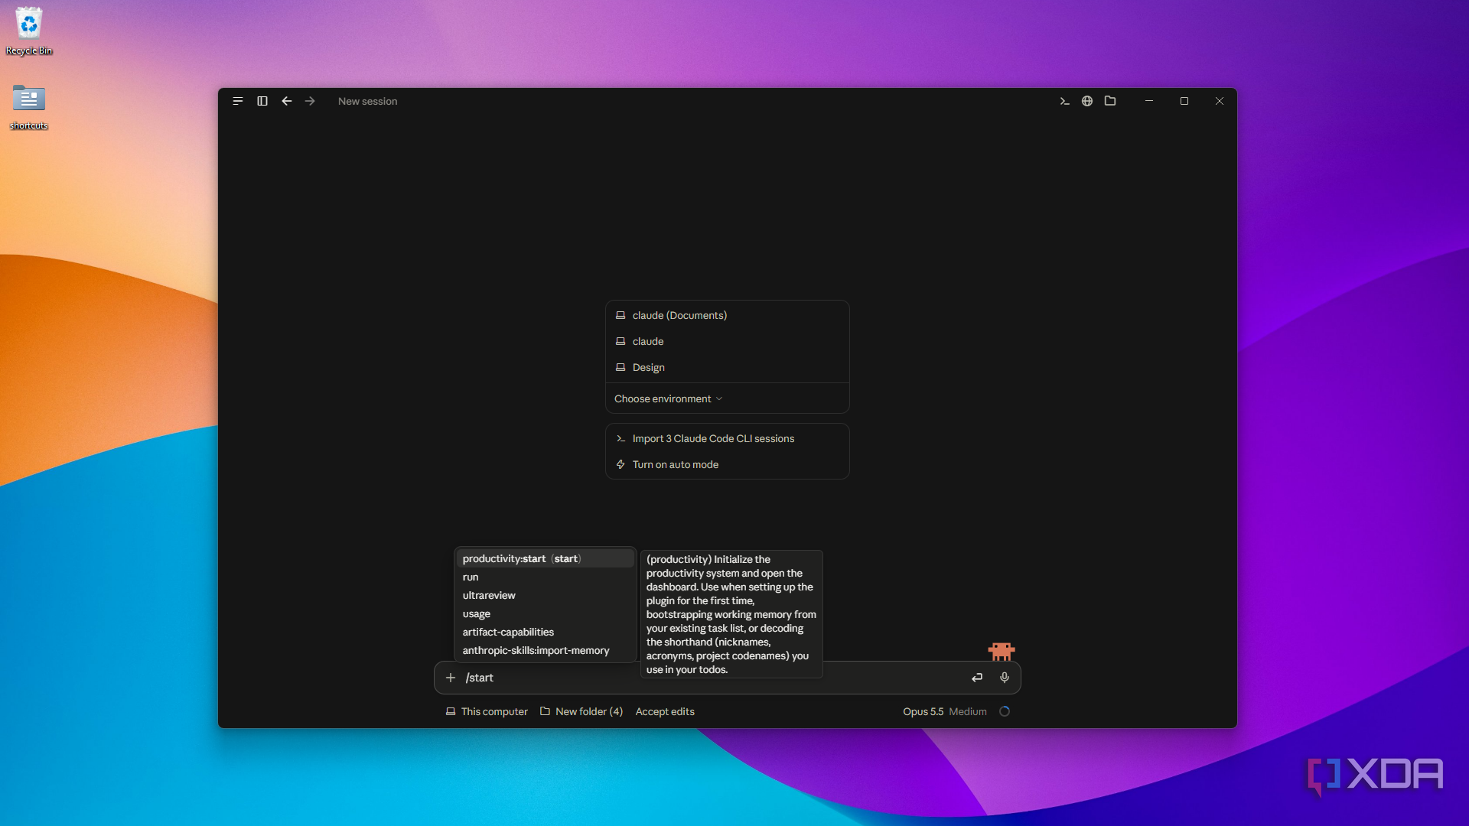1469x826 pixels.
Task: Choose productivity:start command suggestion
Action: click(546, 558)
